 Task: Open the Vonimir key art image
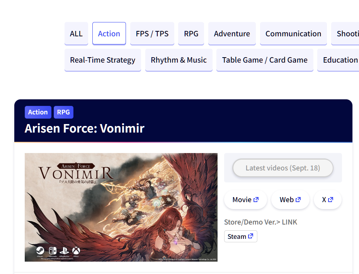pyautogui.click(x=121, y=207)
